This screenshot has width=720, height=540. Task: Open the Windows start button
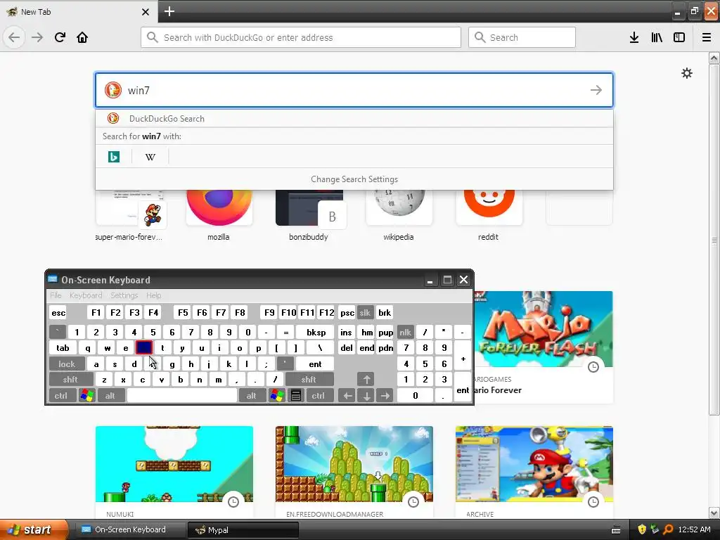click(x=34, y=529)
